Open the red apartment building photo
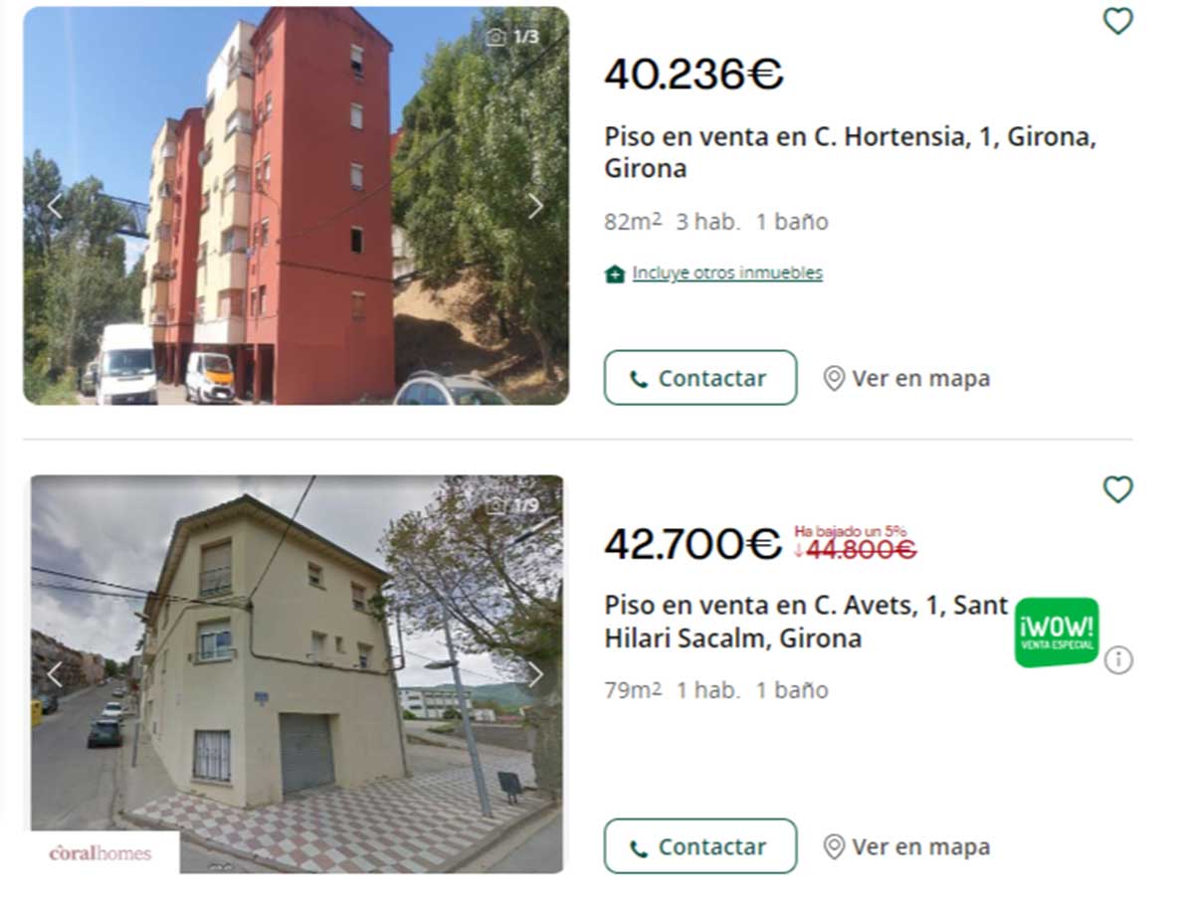Screen dimensions: 1194x899 pos(297,206)
